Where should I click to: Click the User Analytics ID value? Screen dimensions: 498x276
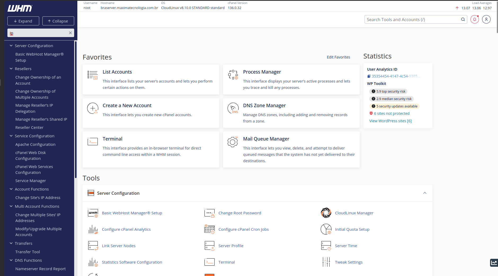coord(396,76)
